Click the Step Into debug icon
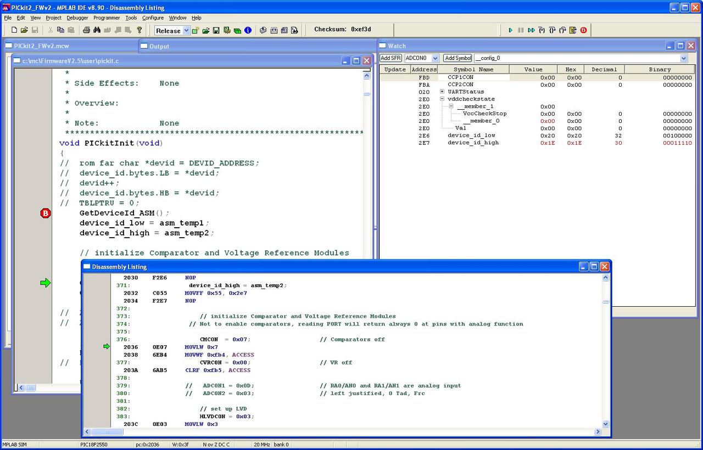This screenshot has width=703, height=450. pyautogui.click(x=542, y=30)
